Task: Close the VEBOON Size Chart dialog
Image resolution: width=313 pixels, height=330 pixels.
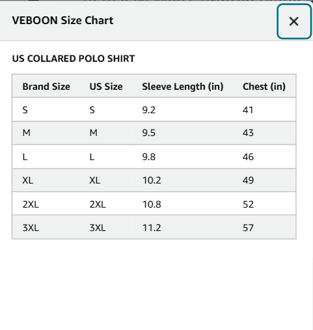Action: [294, 21]
